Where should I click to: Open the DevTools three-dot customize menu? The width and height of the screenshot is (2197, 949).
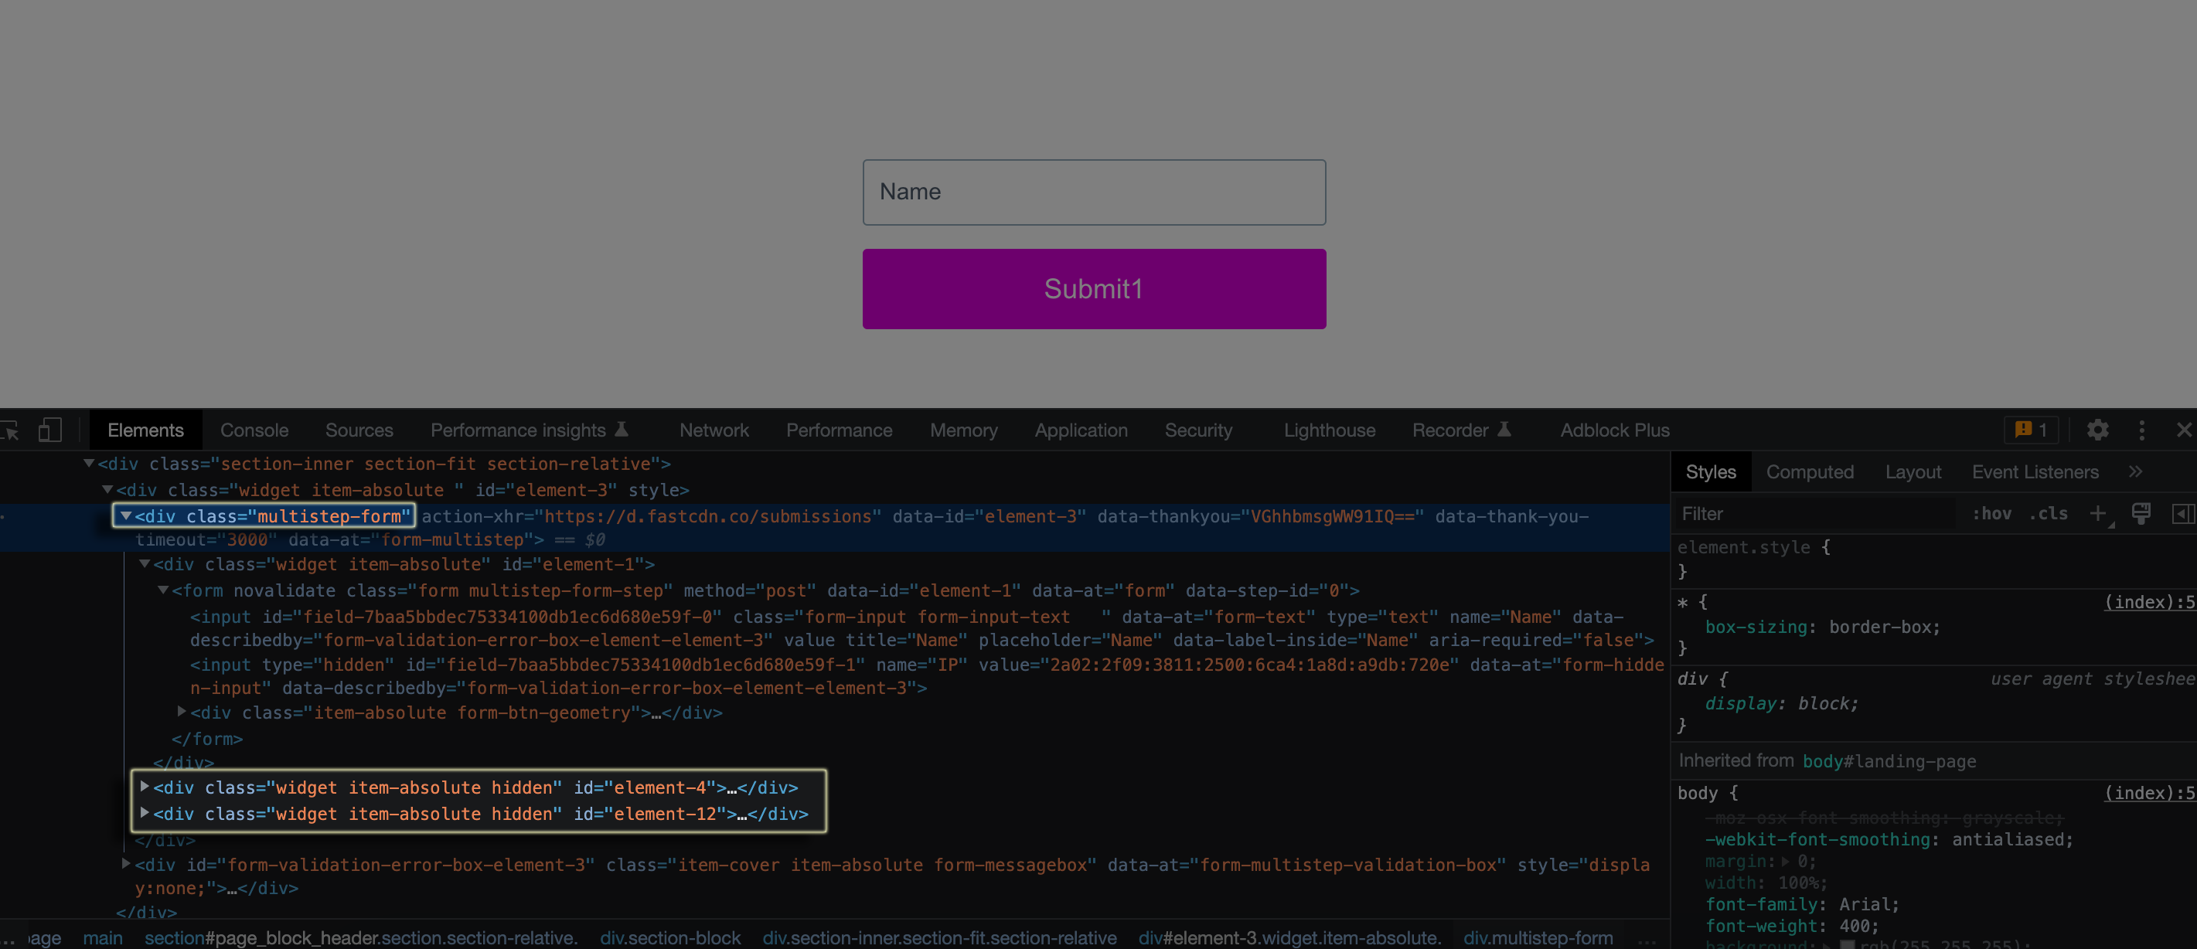pyautogui.click(x=2141, y=430)
